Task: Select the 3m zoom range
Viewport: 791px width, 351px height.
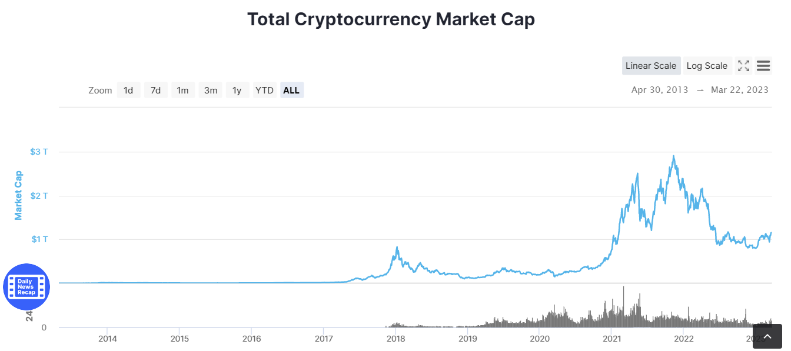Action: (211, 90)
